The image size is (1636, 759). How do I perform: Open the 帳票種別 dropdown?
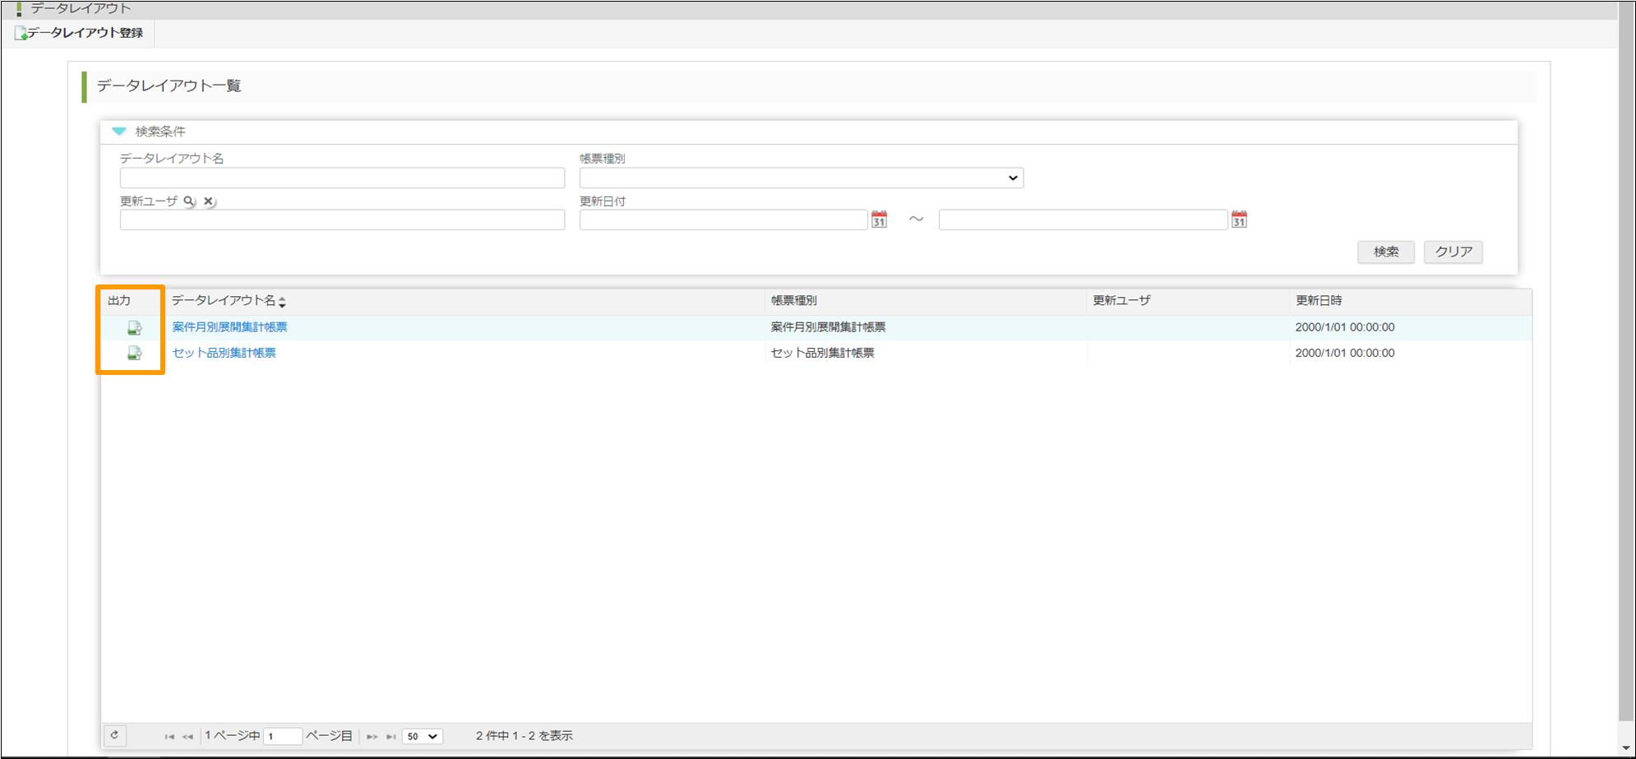tap(801, 178)
